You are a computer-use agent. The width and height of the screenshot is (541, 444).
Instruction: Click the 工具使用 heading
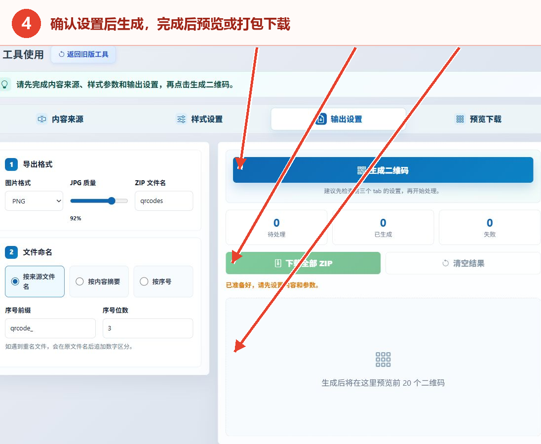tap(23, 54)
